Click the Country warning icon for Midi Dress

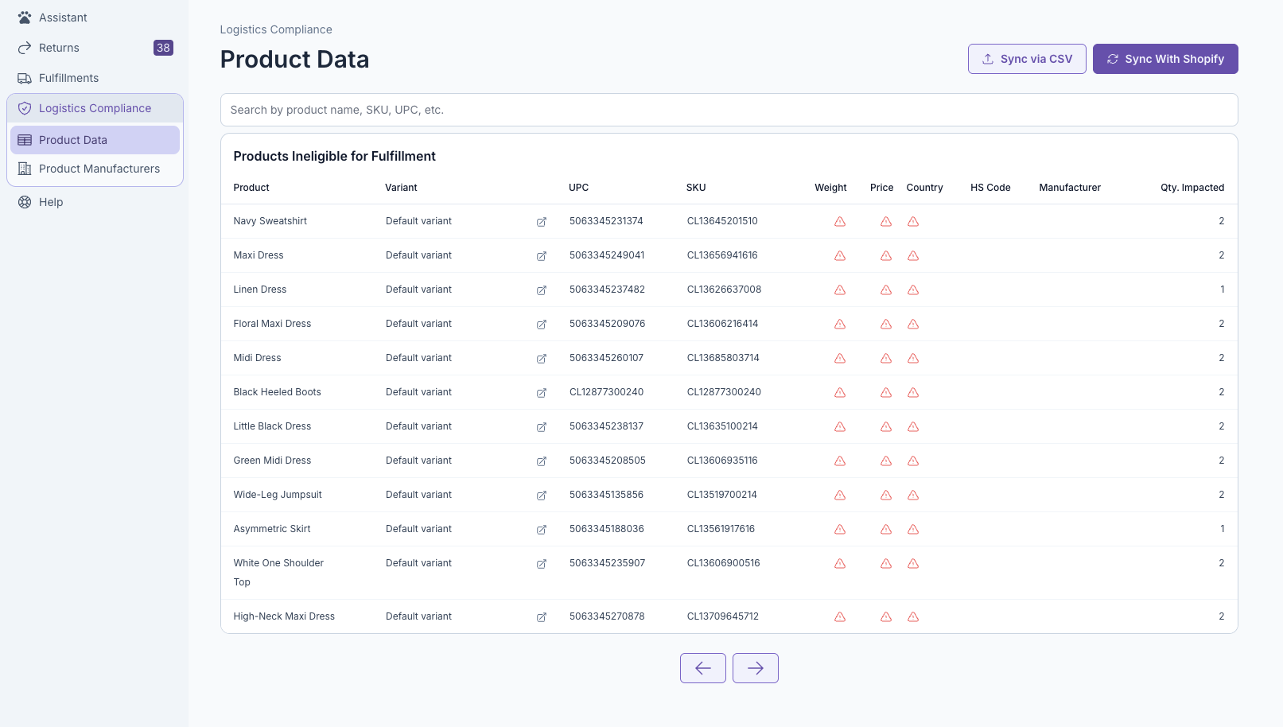[x=913, y=359]
